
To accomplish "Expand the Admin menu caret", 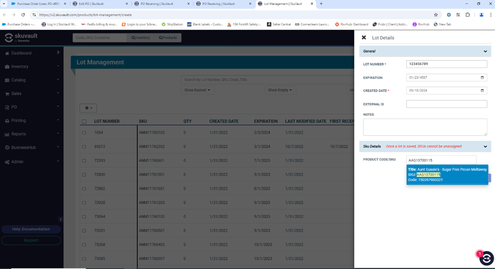I will pyautogui.click(x=58, y=162).
